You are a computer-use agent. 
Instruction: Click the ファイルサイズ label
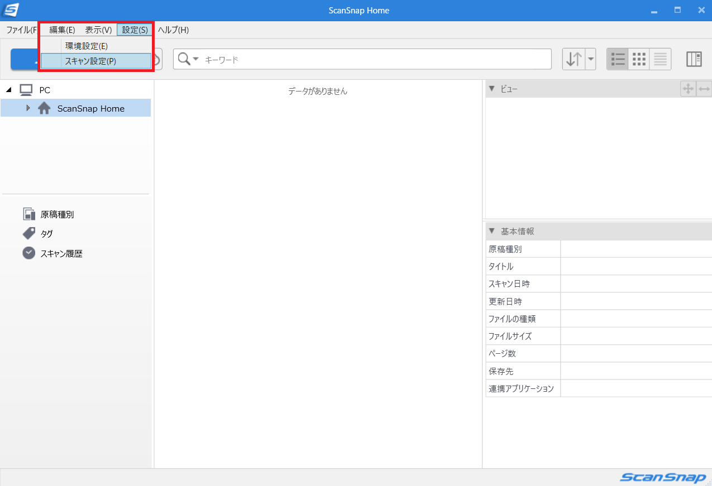click(510, 336)
